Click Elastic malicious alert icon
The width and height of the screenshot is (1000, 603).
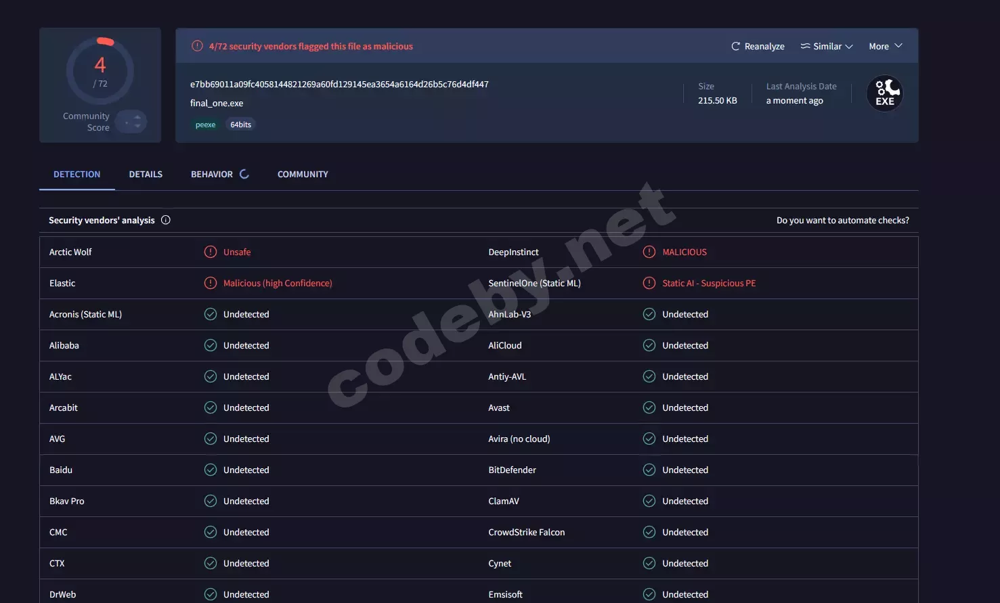pos(211,283)
